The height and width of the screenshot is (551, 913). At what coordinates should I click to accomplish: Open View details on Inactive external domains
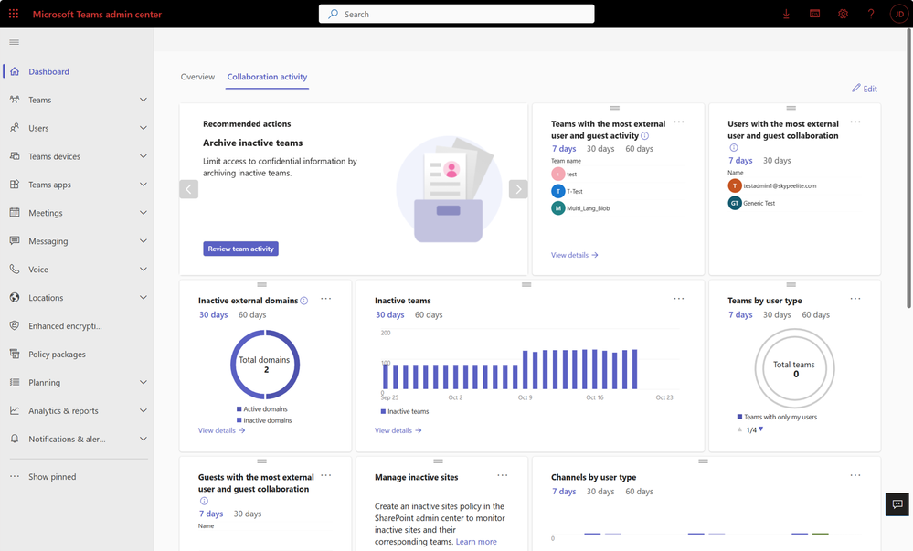(x=221, y=430)
